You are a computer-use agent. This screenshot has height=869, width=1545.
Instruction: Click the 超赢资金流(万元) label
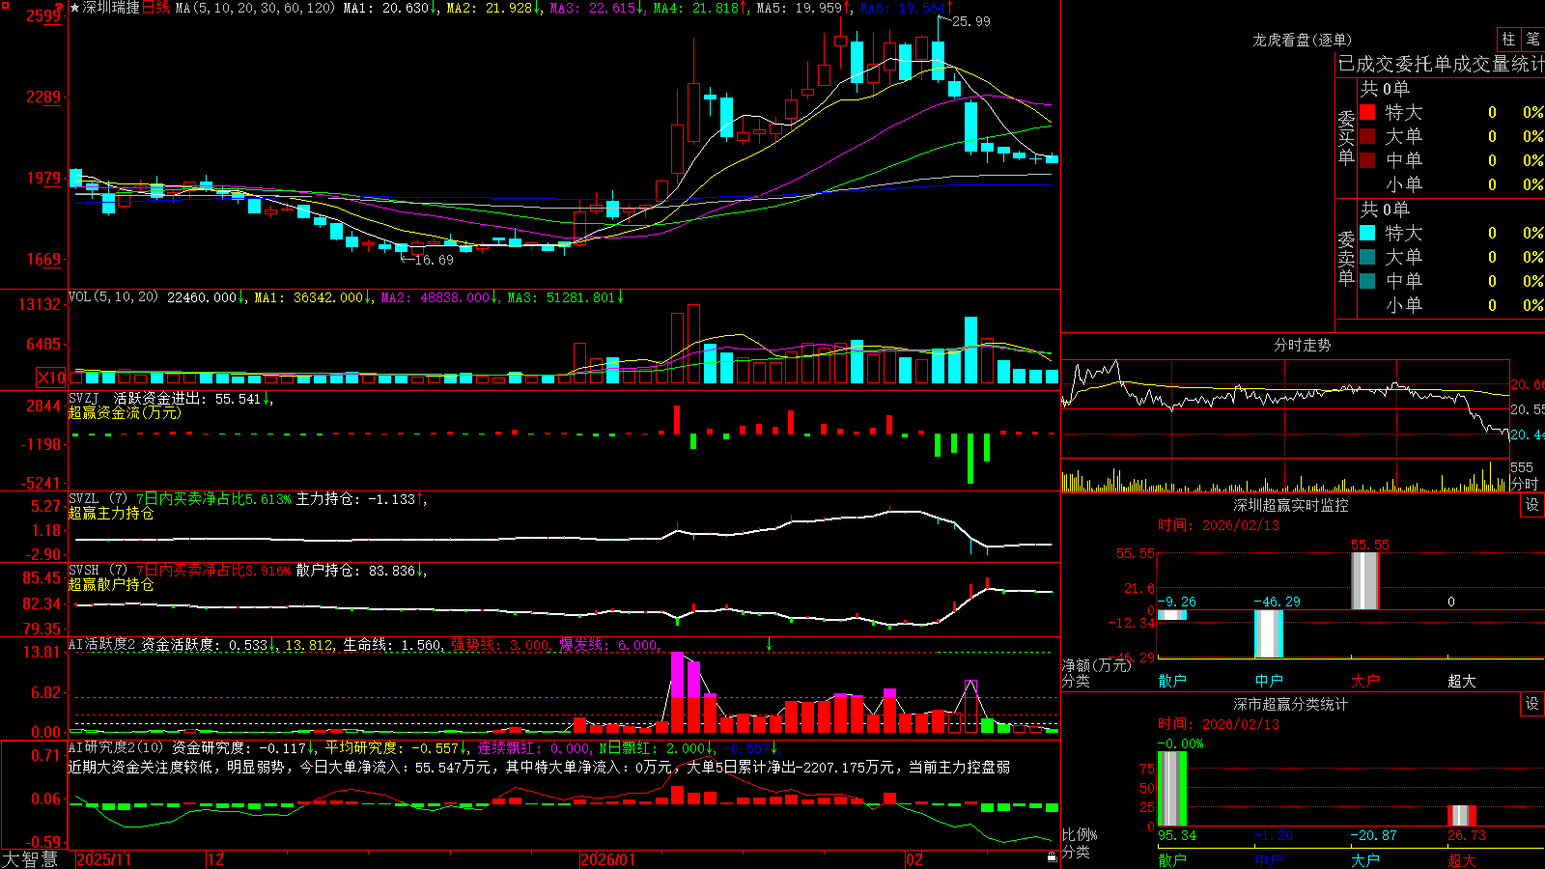pos(125,412)
